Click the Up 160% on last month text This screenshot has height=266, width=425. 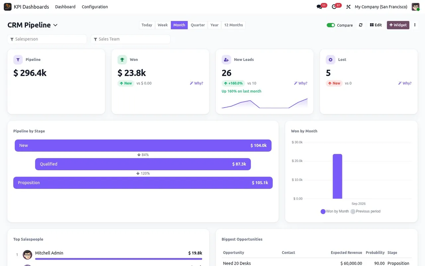click(x=241, y=91)
